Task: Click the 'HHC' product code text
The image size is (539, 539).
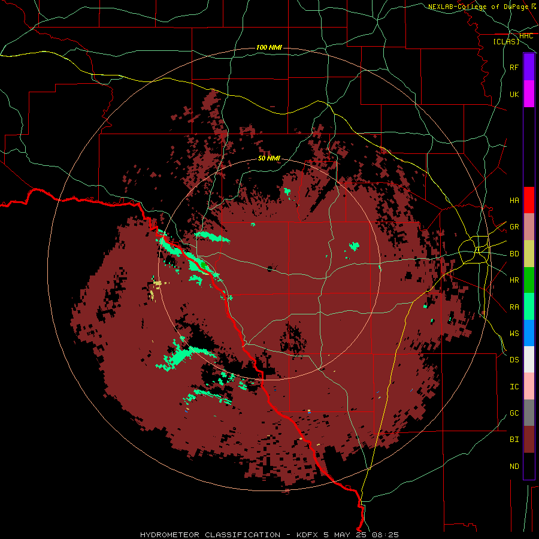Action: (526, 36)
